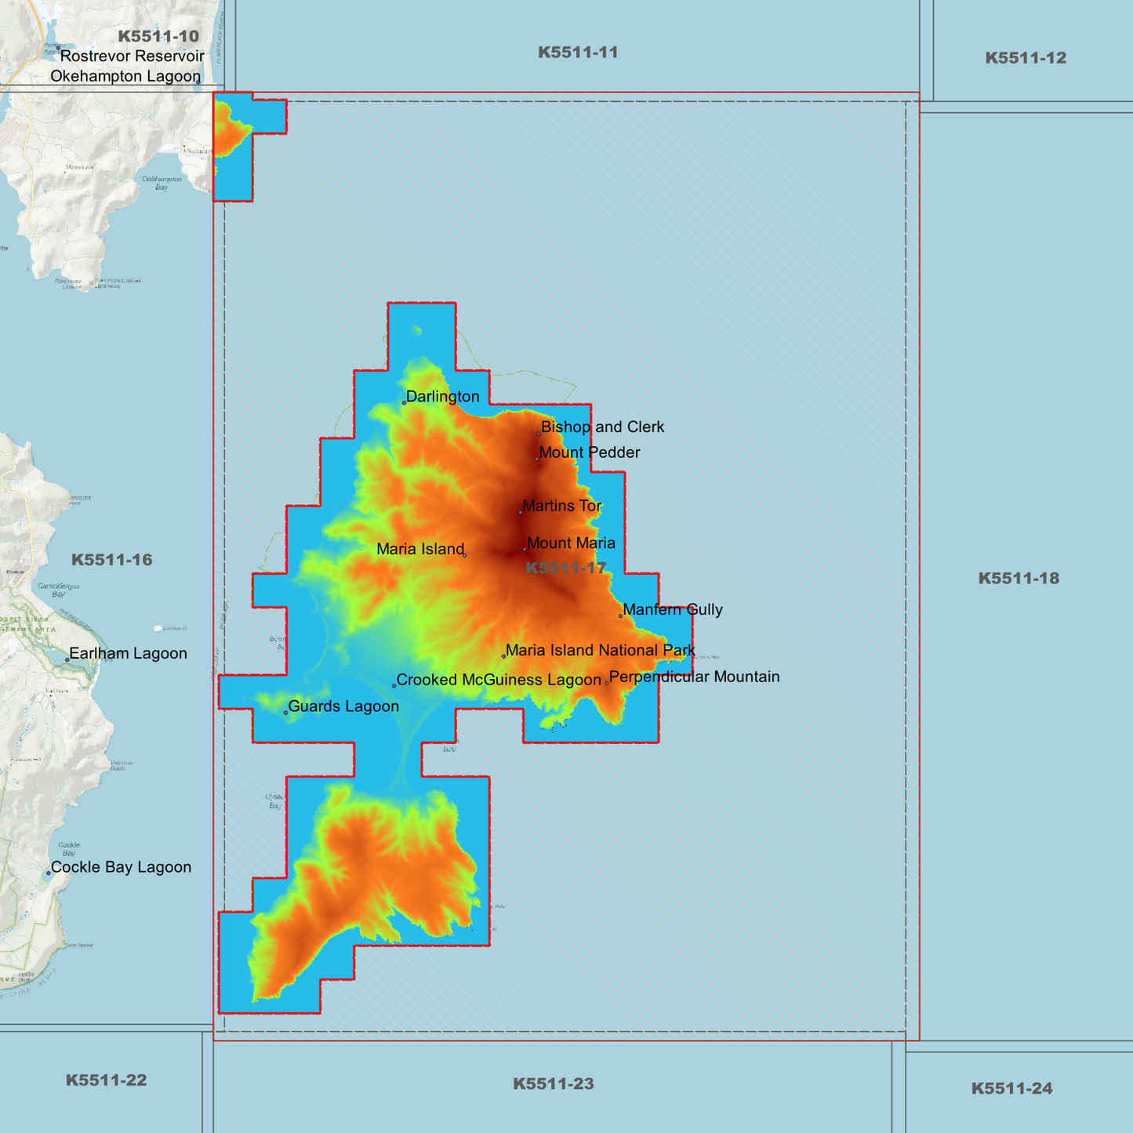Select map tile K5511-16
This screenshot has width=1133, height=1133.
(111, 560)
